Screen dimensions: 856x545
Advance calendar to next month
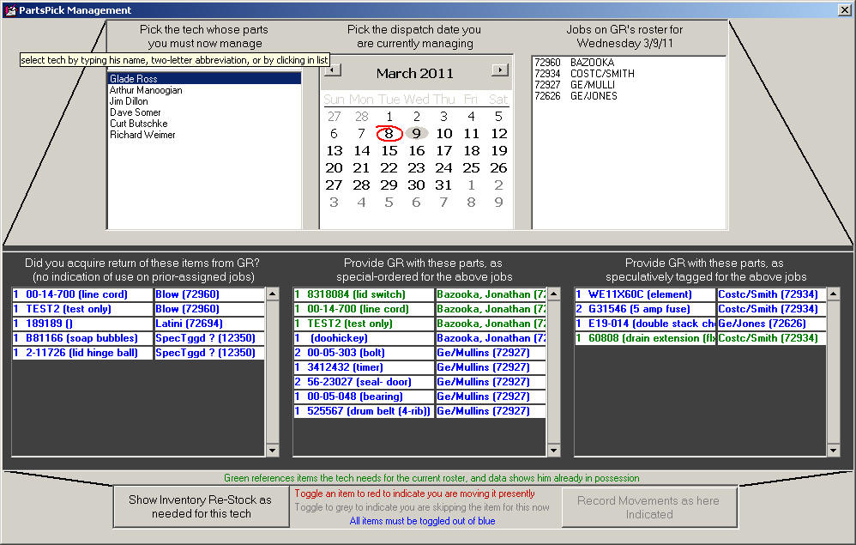click(x=499, y=70)
